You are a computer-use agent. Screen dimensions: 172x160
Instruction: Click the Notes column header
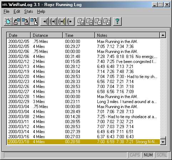point(127,35)
